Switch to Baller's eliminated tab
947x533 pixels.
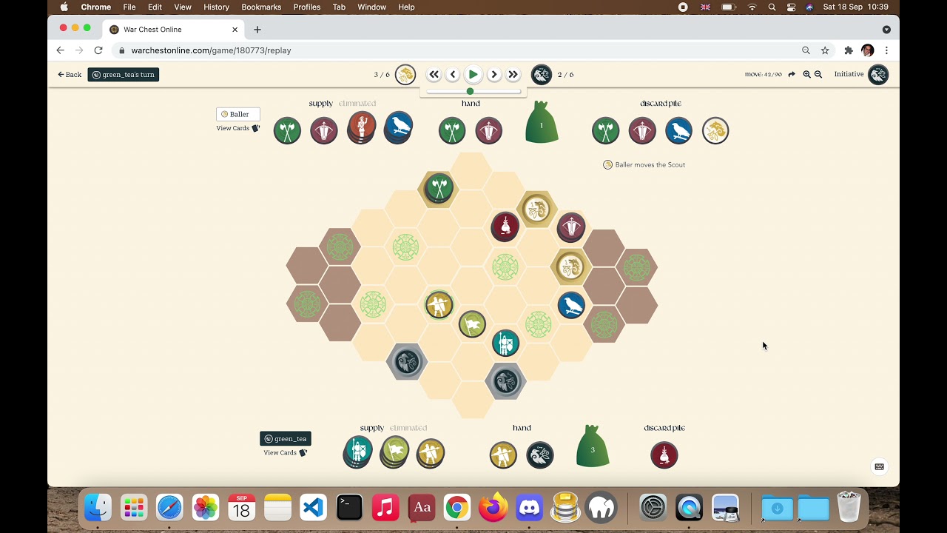(357, 104)
